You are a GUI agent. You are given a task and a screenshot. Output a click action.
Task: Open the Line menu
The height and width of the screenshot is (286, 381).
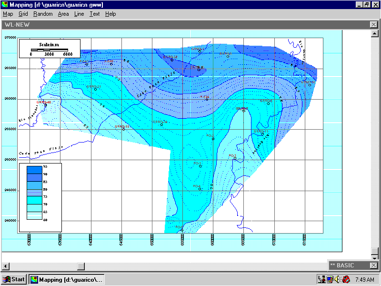tap(79, 14)
